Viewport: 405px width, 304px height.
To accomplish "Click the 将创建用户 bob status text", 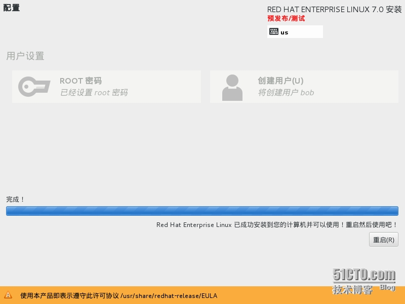I will point(286,93).
